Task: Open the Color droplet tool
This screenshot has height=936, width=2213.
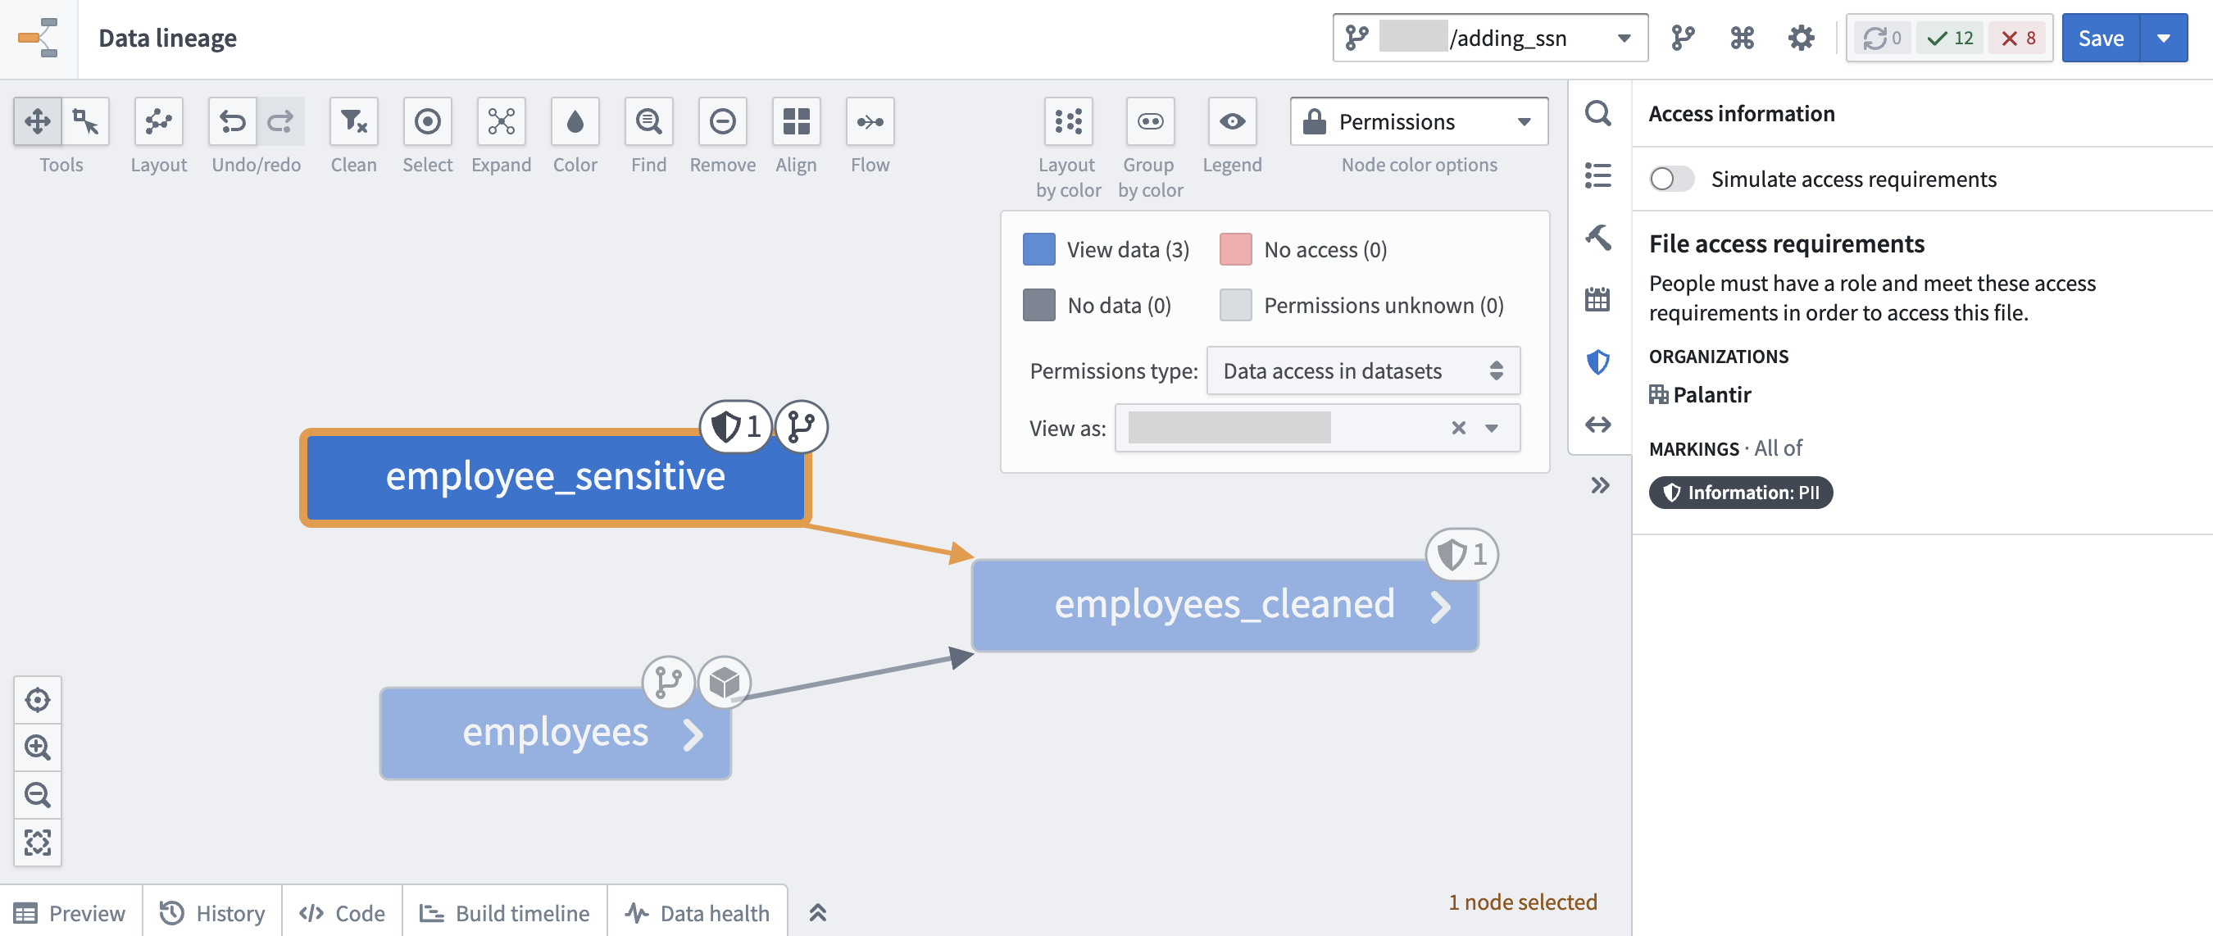Action: point(575,121)
